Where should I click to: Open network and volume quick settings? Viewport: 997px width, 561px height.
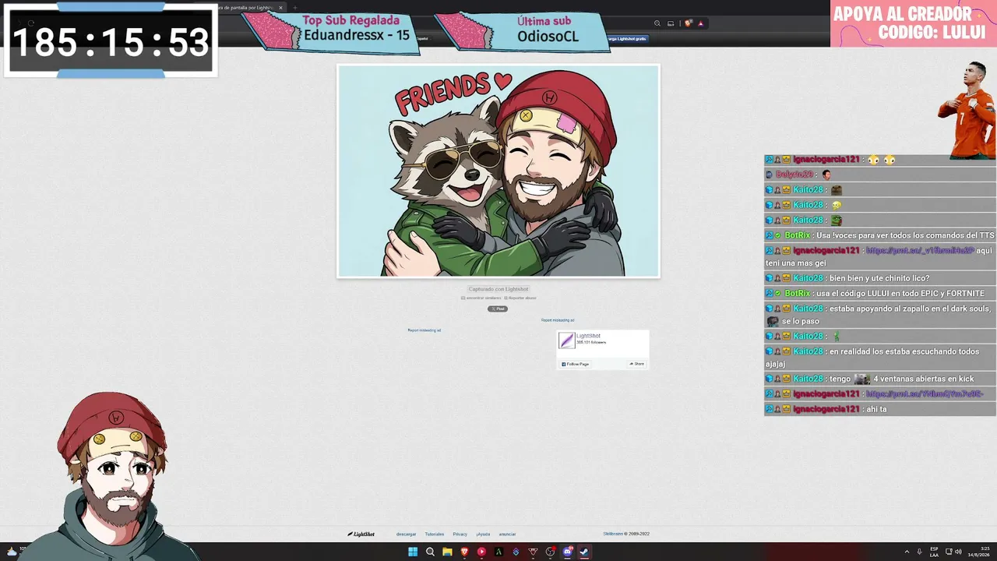pyautogui.click(x=953, y=552)
